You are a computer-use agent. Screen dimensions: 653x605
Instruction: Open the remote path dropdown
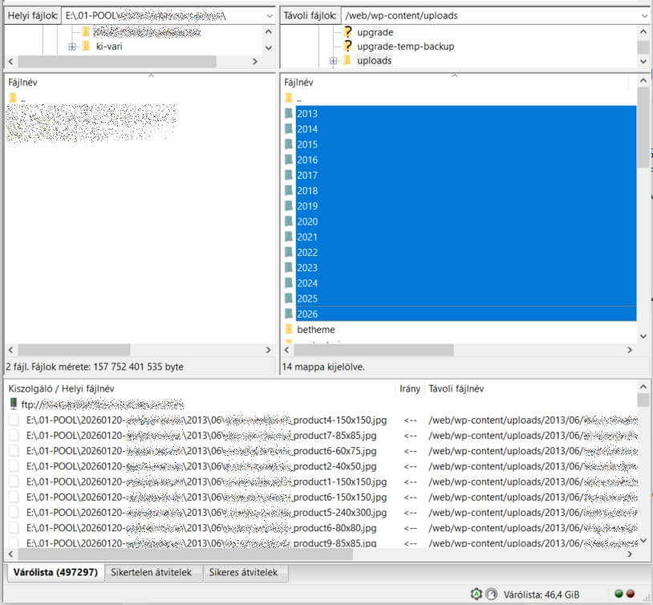point(644,15)
